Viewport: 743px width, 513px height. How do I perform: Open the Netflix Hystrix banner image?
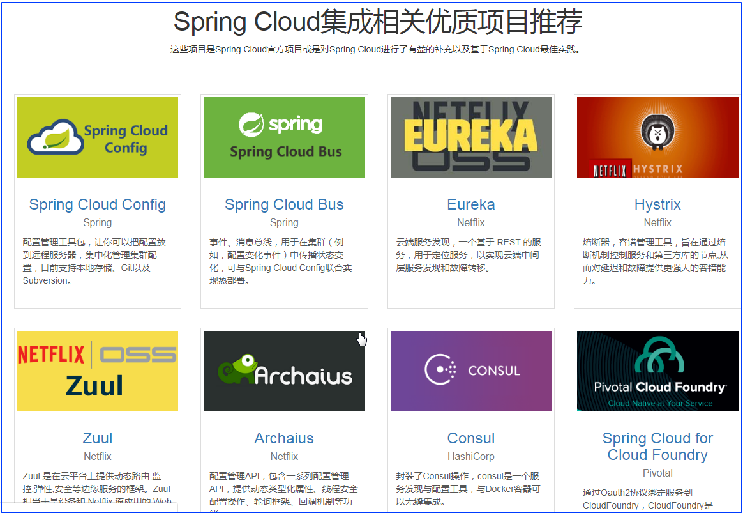(657, 137)
